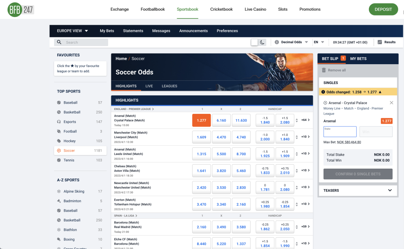Open the Promotions menu item

[x=310, y=9]
